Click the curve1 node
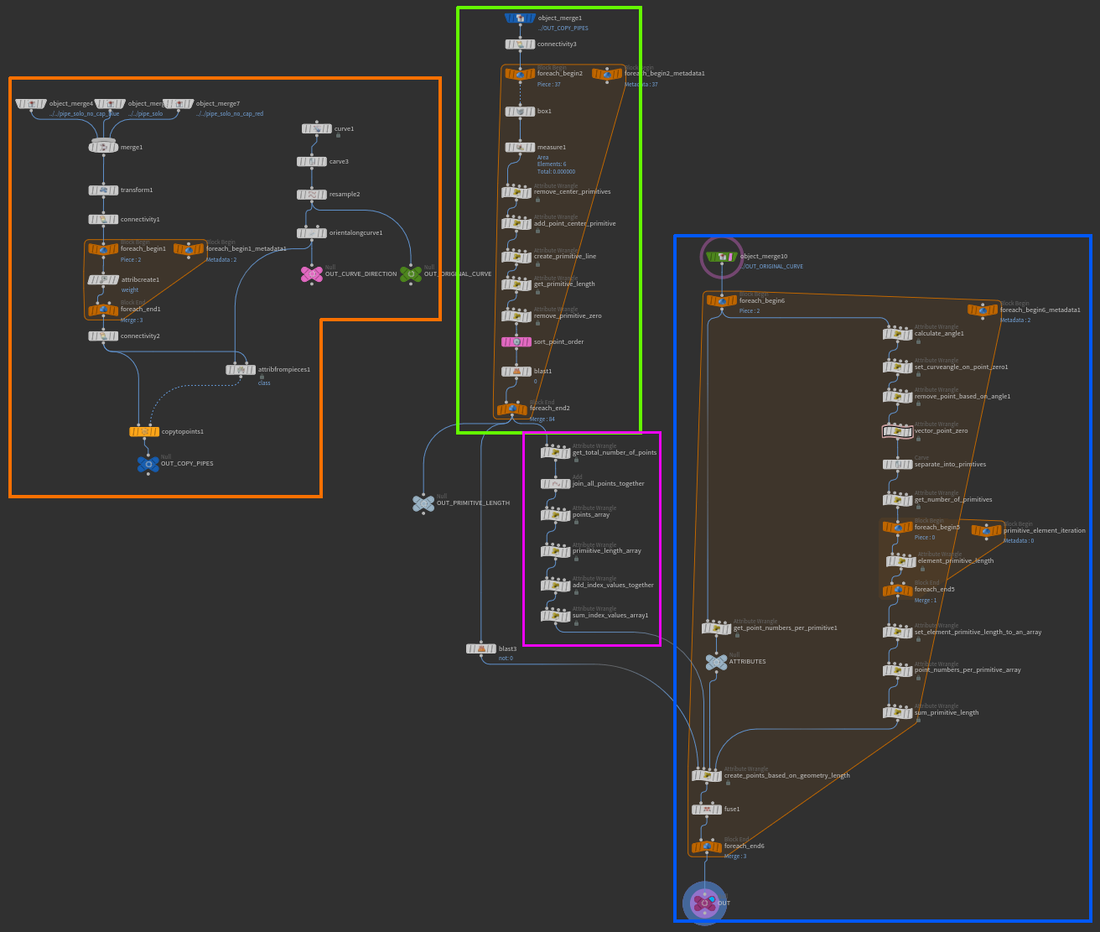Image resolution: width=1100 pixels, height=932 pixels. (x=317, y=128)
